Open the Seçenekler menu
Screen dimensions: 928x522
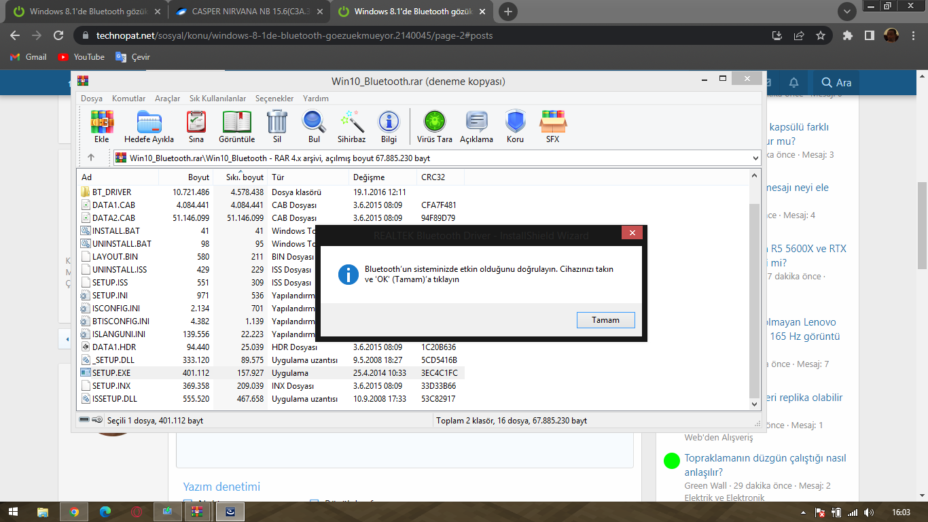click(274, 99)
